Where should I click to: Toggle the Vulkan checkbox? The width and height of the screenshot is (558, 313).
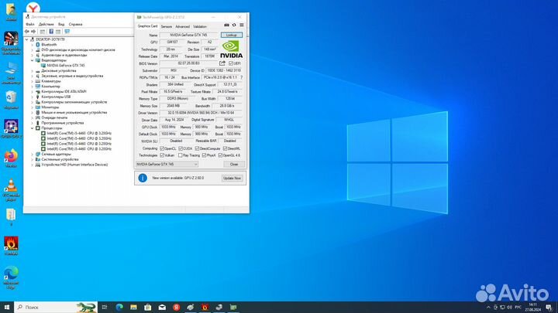click(162, 155)
